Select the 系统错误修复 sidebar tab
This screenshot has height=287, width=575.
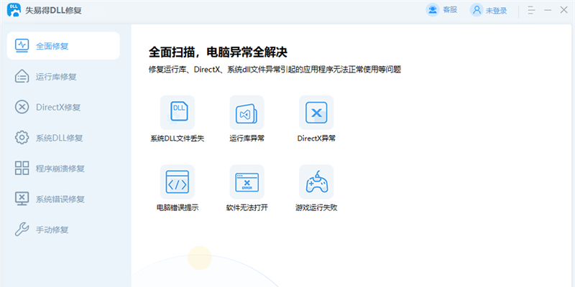click(63, 199)
